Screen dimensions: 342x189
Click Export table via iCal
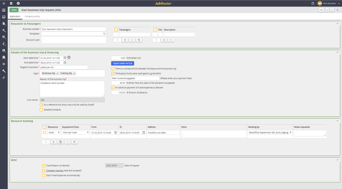point(123,63)
